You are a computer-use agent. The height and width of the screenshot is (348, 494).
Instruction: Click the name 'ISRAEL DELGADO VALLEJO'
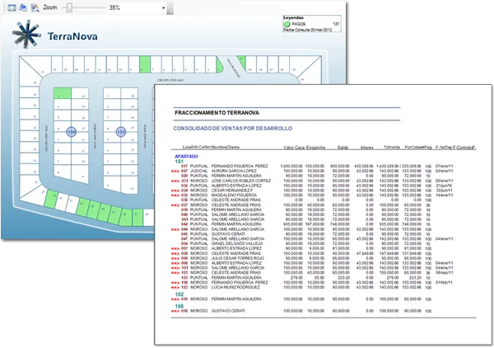pos(236,243)
